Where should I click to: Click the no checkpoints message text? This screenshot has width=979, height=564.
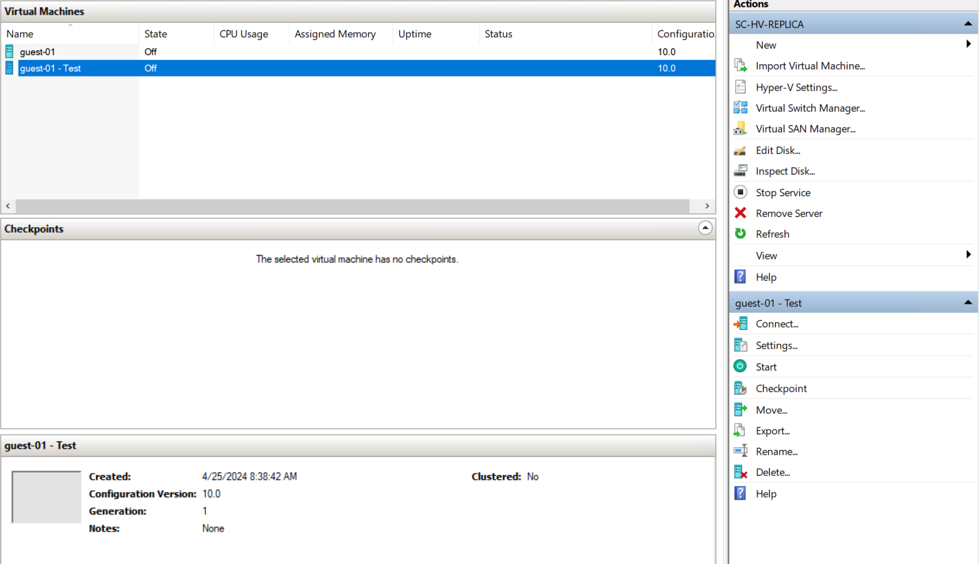[357, 260]
